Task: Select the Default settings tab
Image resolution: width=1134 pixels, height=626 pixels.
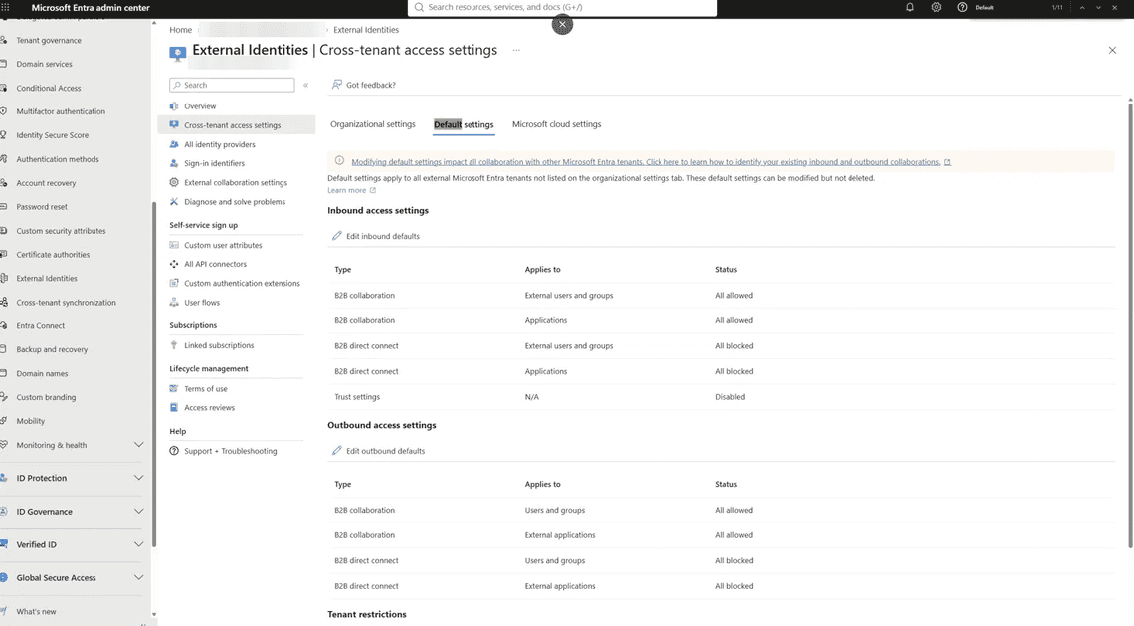Action: pos(464,125)
